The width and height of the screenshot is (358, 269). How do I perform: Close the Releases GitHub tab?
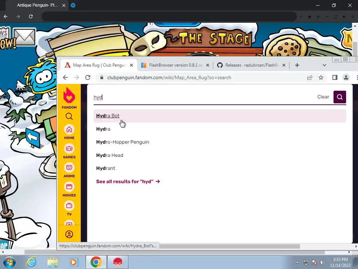[284, 65]
